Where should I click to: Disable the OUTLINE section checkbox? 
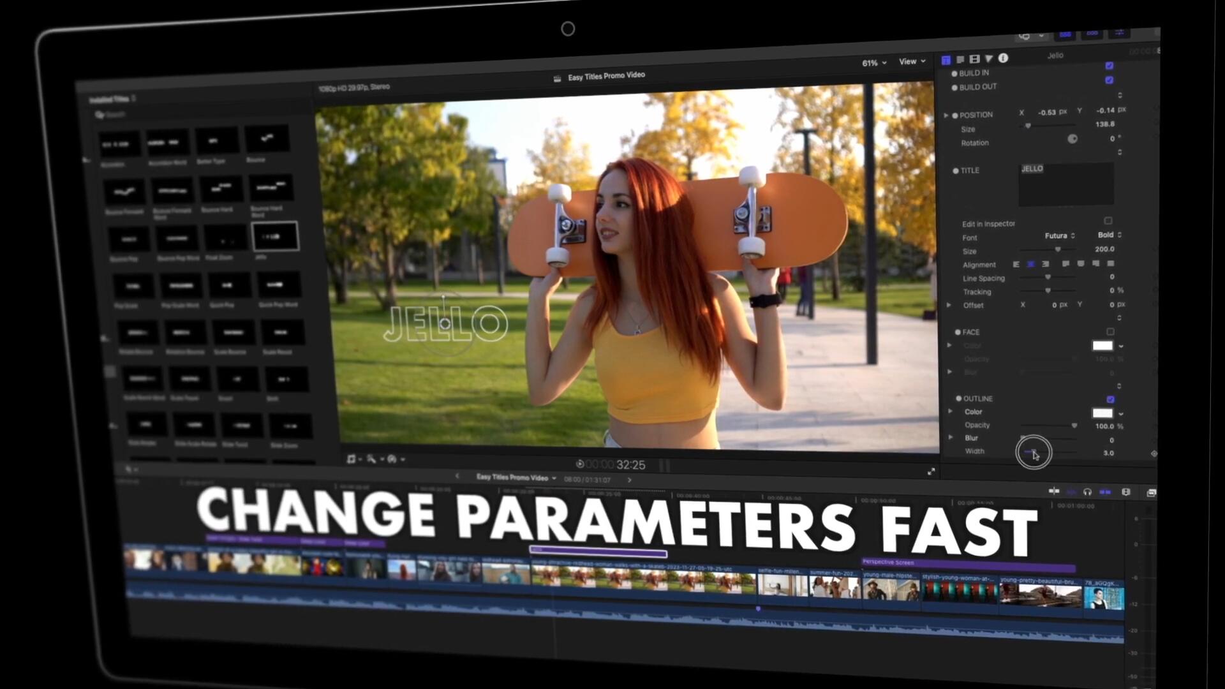point(1111,399)
